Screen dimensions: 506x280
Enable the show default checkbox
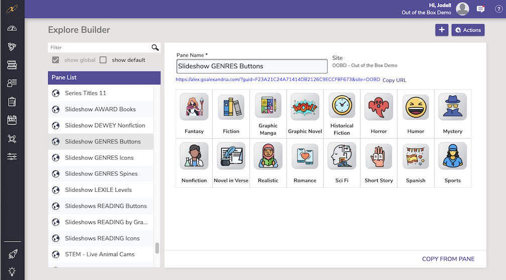[x=103, y=60]
